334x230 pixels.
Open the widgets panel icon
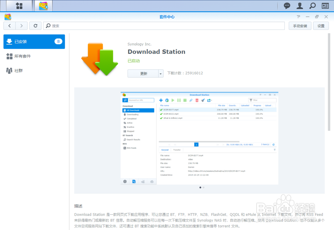[325, 6]
